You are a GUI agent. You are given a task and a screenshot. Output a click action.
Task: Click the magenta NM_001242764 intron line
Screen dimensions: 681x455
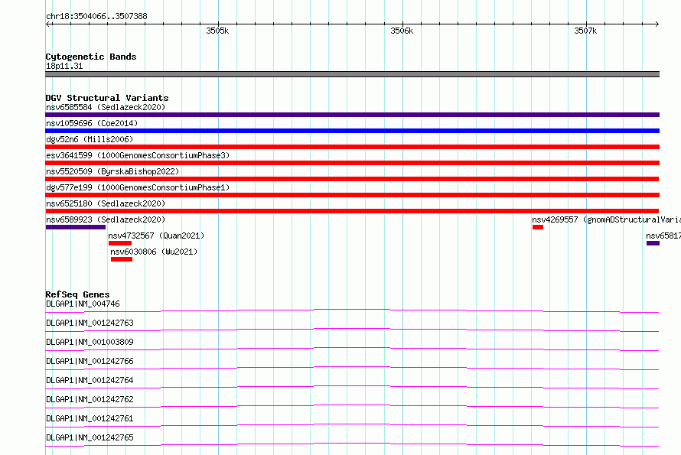click(352, 386)
